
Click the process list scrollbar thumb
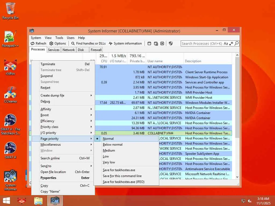237,98
